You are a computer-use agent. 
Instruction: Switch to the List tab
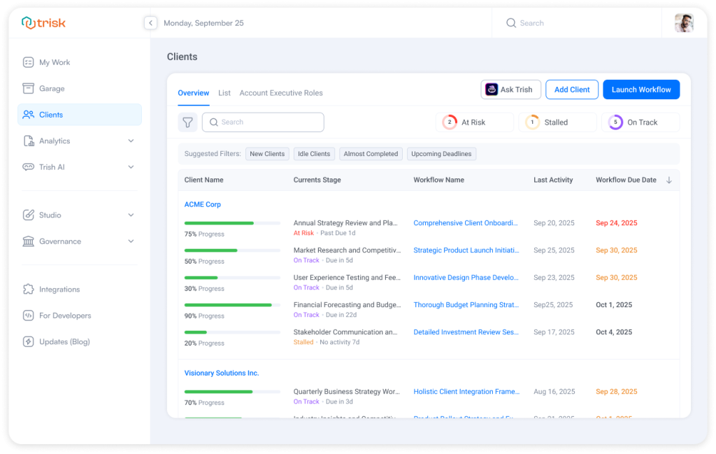[224, 92]
